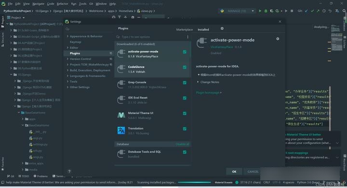Expand the Other Settings section
This screenshot has height=188, width=347.
tap(67, 87)
